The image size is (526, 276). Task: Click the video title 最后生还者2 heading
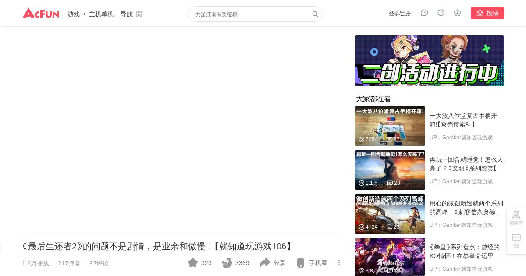pyautogui.click(x=158, y=246)
